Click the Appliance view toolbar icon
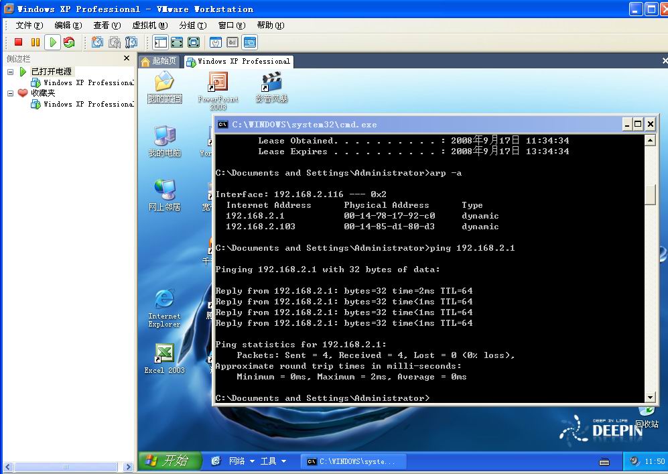 tap(232, 42)
